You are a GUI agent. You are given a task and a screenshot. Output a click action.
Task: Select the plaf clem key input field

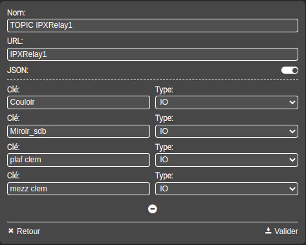pos(78,160)
